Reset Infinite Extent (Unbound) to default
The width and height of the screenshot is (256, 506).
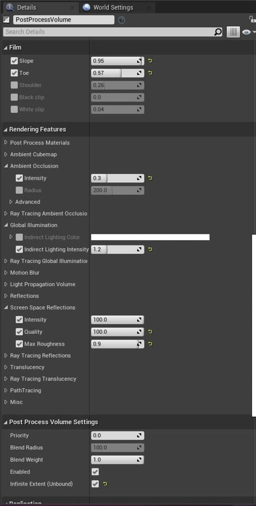tap(105, 484)
